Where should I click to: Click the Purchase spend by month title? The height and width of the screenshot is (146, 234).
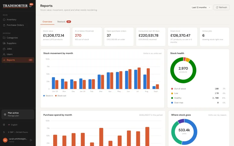pyautogui.click(x=58, y=115)
